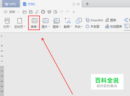Open the 表格 dropdown arrow
This screenshot has width=130, height=96.
[x=38, y=27]
